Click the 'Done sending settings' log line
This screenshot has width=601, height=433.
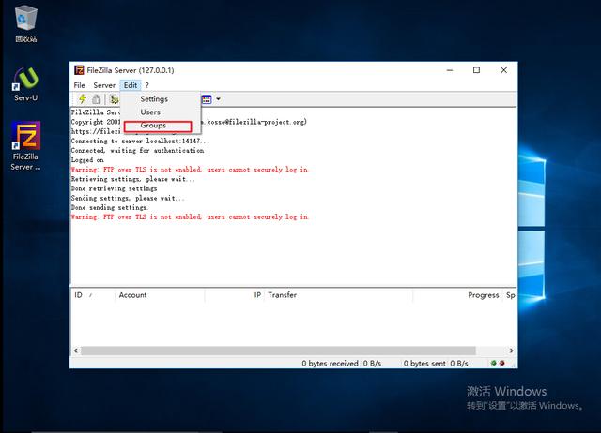pos(109,207)
